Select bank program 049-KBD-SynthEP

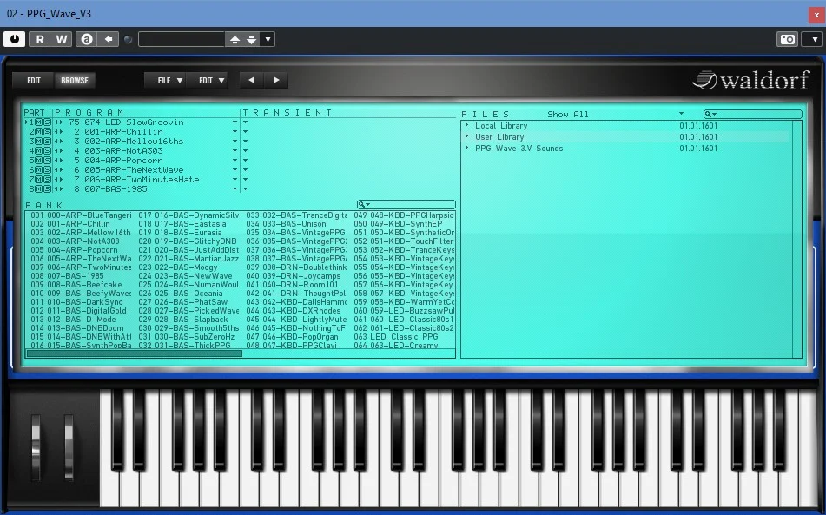tap(398, 224)
